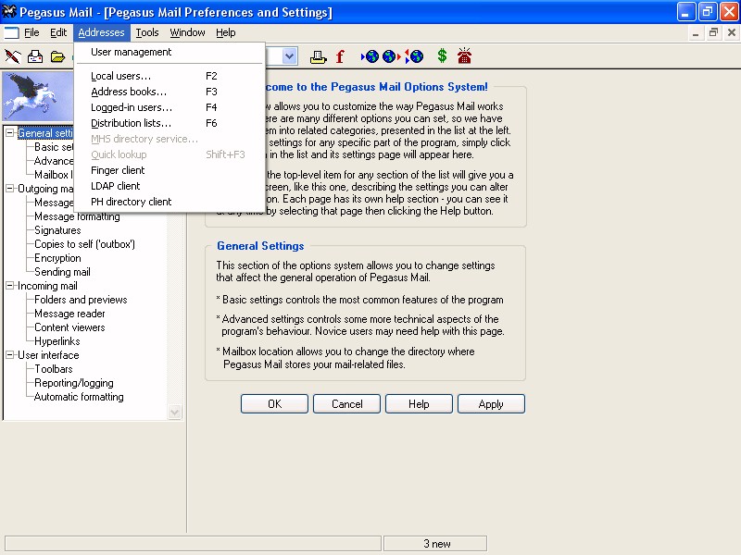Collapse the Incoming mail tree node

pyautogui.click(x=9, y=286)
